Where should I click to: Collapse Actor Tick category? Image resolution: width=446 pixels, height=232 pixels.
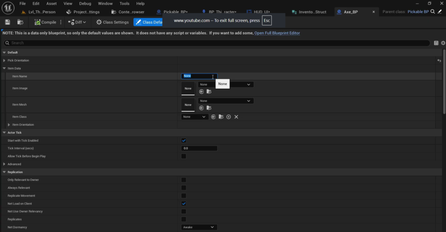coord(4,133)
